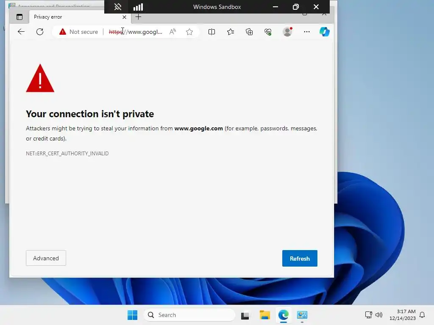
Task: Open Browser essentials heart icon
Action: pos(268,32)
